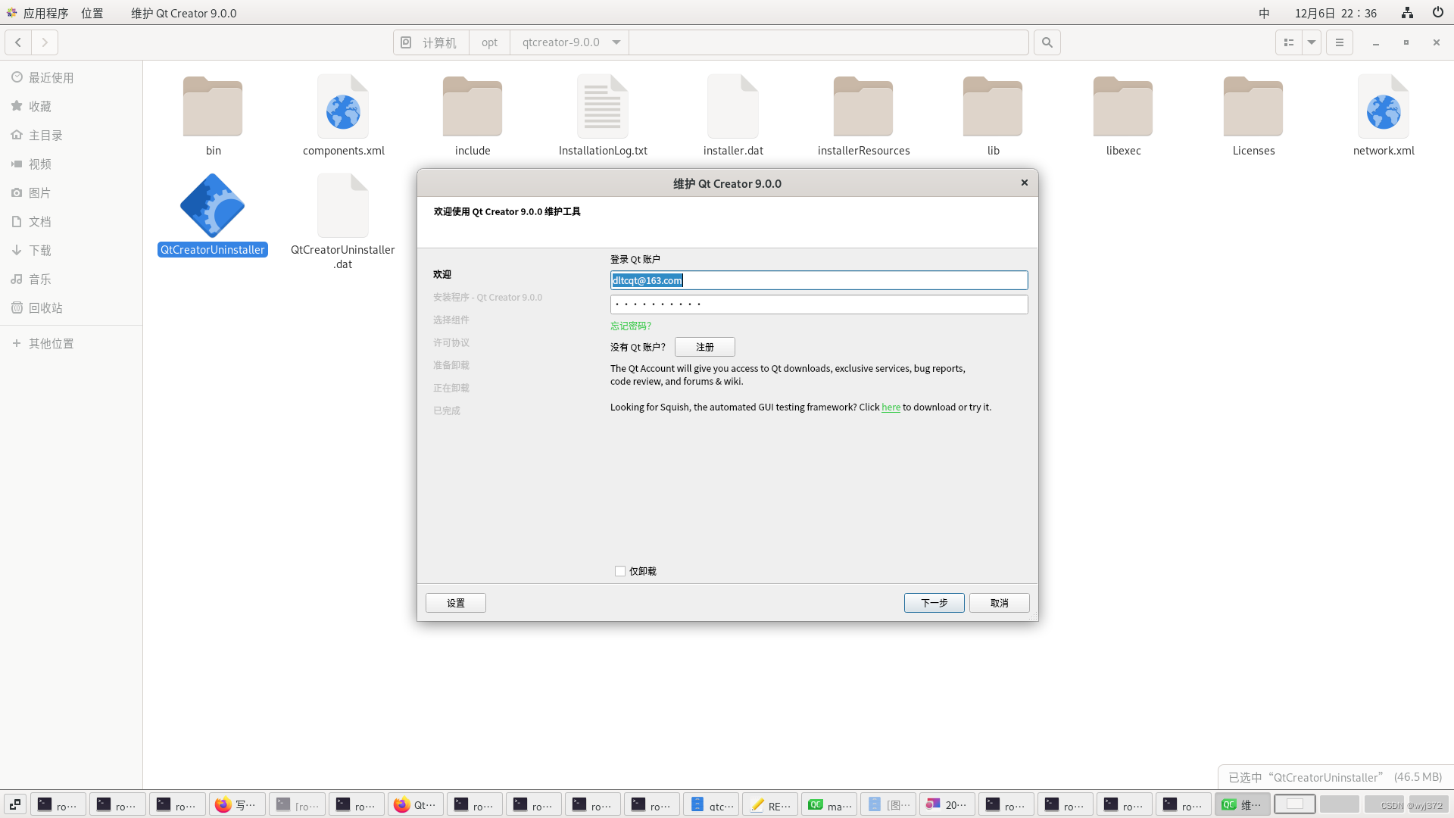
Task: Click the search icon in file manager toolbar
Action: (1047, 42)
